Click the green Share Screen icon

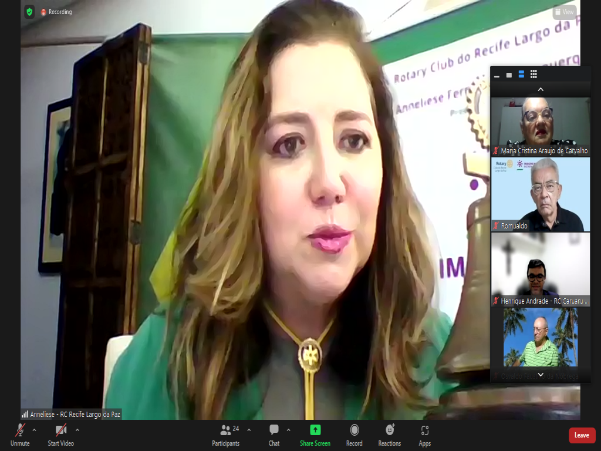click(315, 430)
